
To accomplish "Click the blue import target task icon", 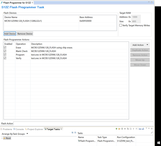I will [x=140, y=129].
